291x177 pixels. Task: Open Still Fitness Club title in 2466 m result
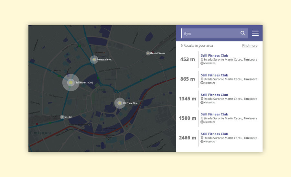point(214,134)
